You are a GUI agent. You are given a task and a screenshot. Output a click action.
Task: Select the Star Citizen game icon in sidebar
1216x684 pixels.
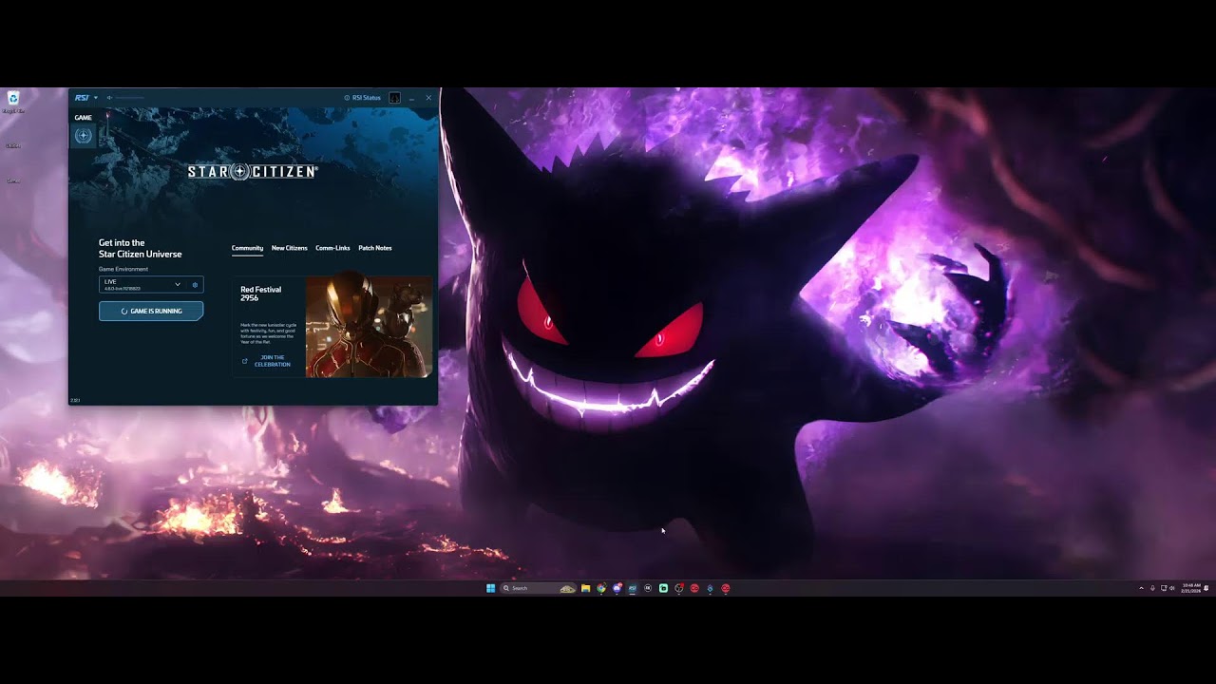coord(84,135)
